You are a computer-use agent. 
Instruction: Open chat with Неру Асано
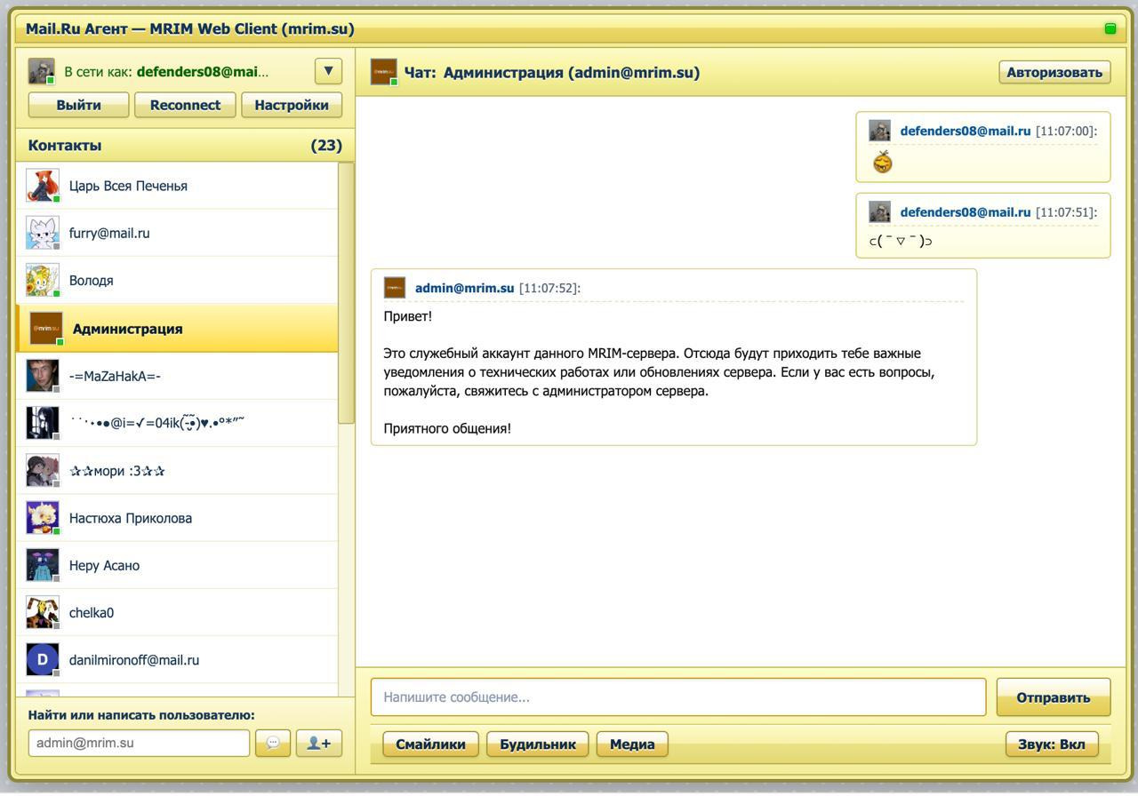pos(177,565)
